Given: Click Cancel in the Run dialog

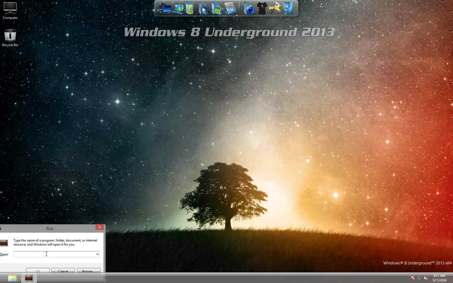Looking at the screenshot, I should point(63,271).
